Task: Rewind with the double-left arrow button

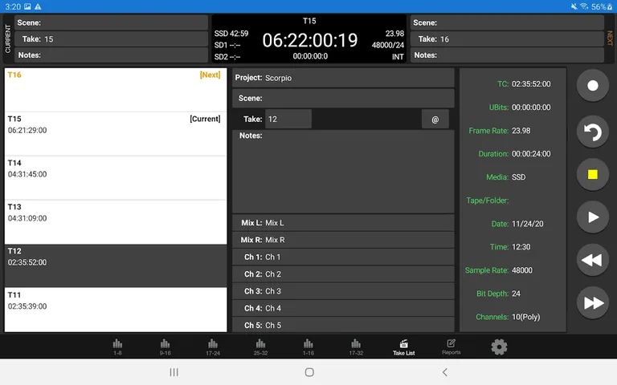Action: pos(593,260)
